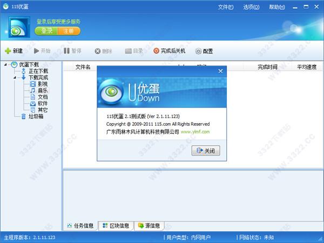
Task: Click the green plus New task icon
Action: [x=8, y=51]
